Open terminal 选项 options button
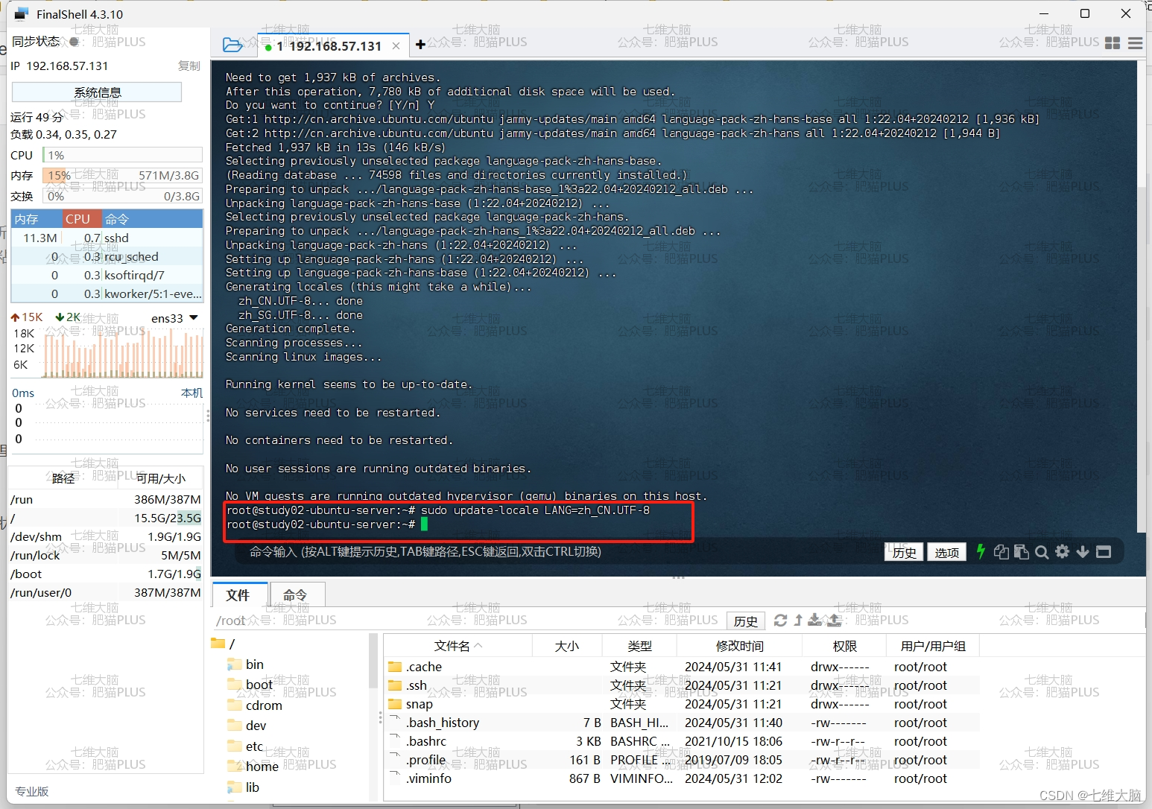 pyautogui.click(x=947, y=552)
